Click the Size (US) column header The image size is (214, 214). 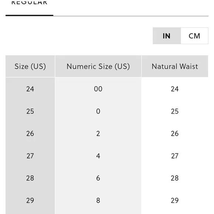tap(30, 66)
